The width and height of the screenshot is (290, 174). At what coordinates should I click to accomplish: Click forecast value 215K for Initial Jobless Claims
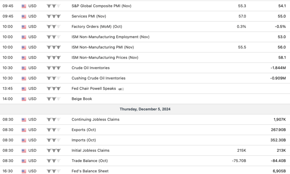242,150
